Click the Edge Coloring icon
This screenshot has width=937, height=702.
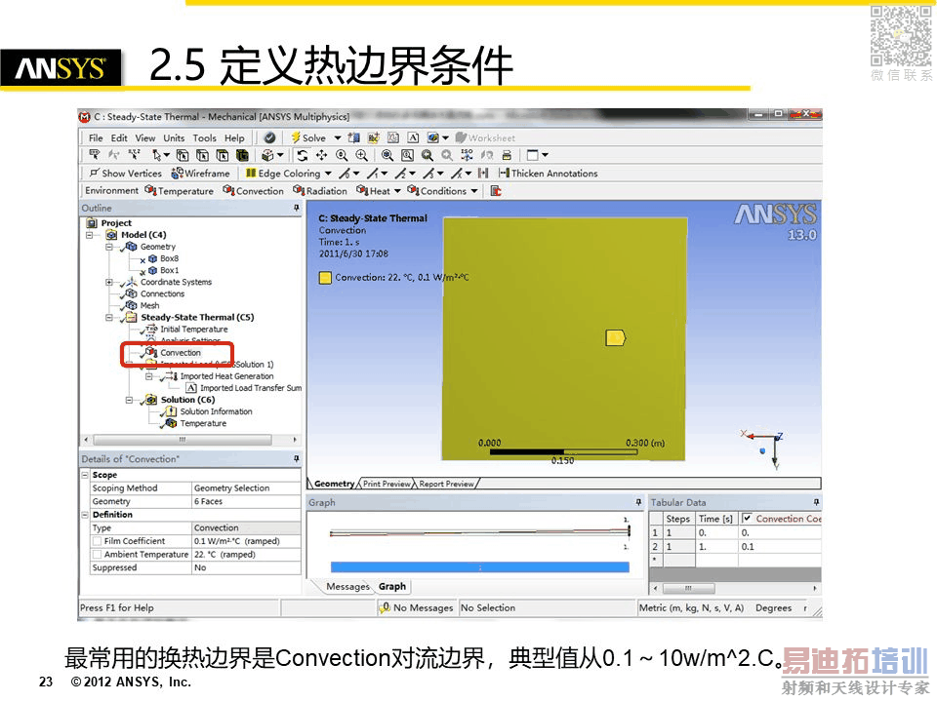pyautogui.click(x=251, y=174)
